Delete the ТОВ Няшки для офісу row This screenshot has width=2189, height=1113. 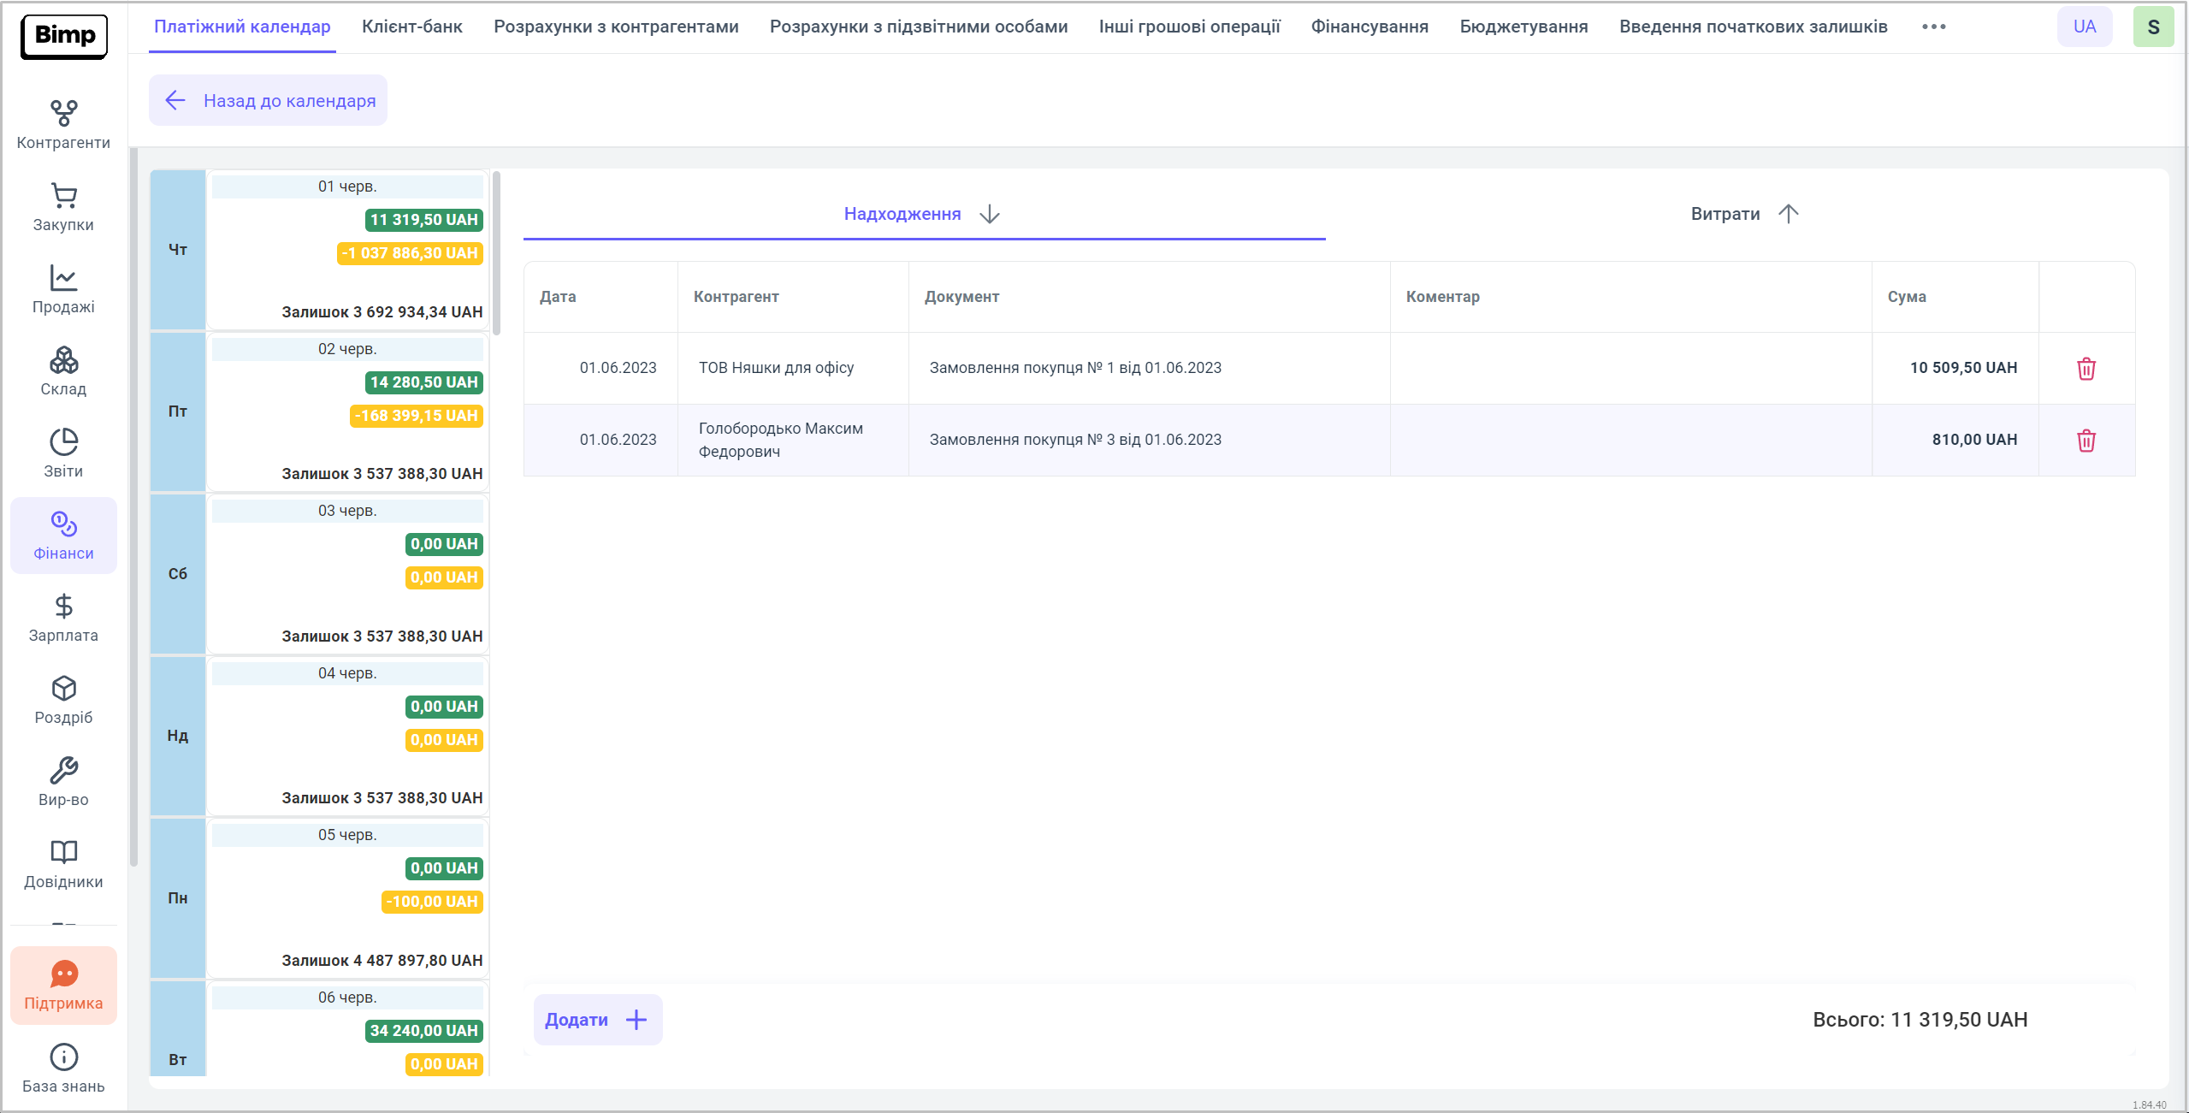pyautogui.click(x=2085, y=369)
